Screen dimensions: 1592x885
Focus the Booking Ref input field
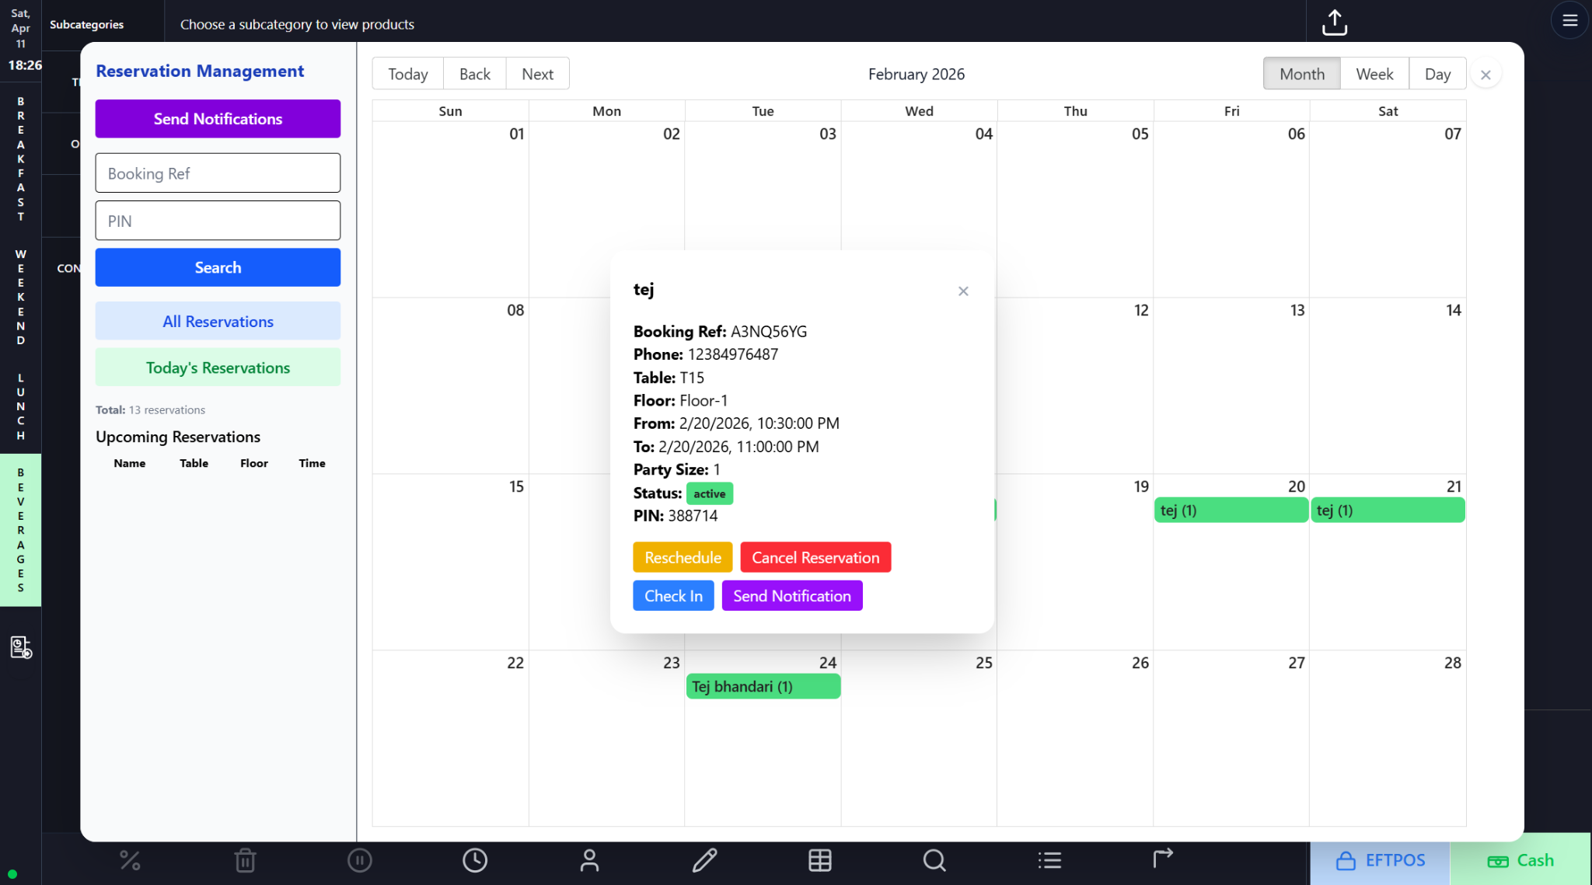218,173
